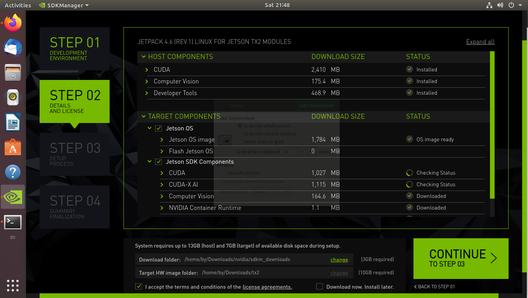
Task: Open the Activities overview
Action: [x=18, y=5]
